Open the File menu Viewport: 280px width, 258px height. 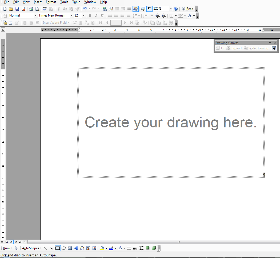click(7, 2)
